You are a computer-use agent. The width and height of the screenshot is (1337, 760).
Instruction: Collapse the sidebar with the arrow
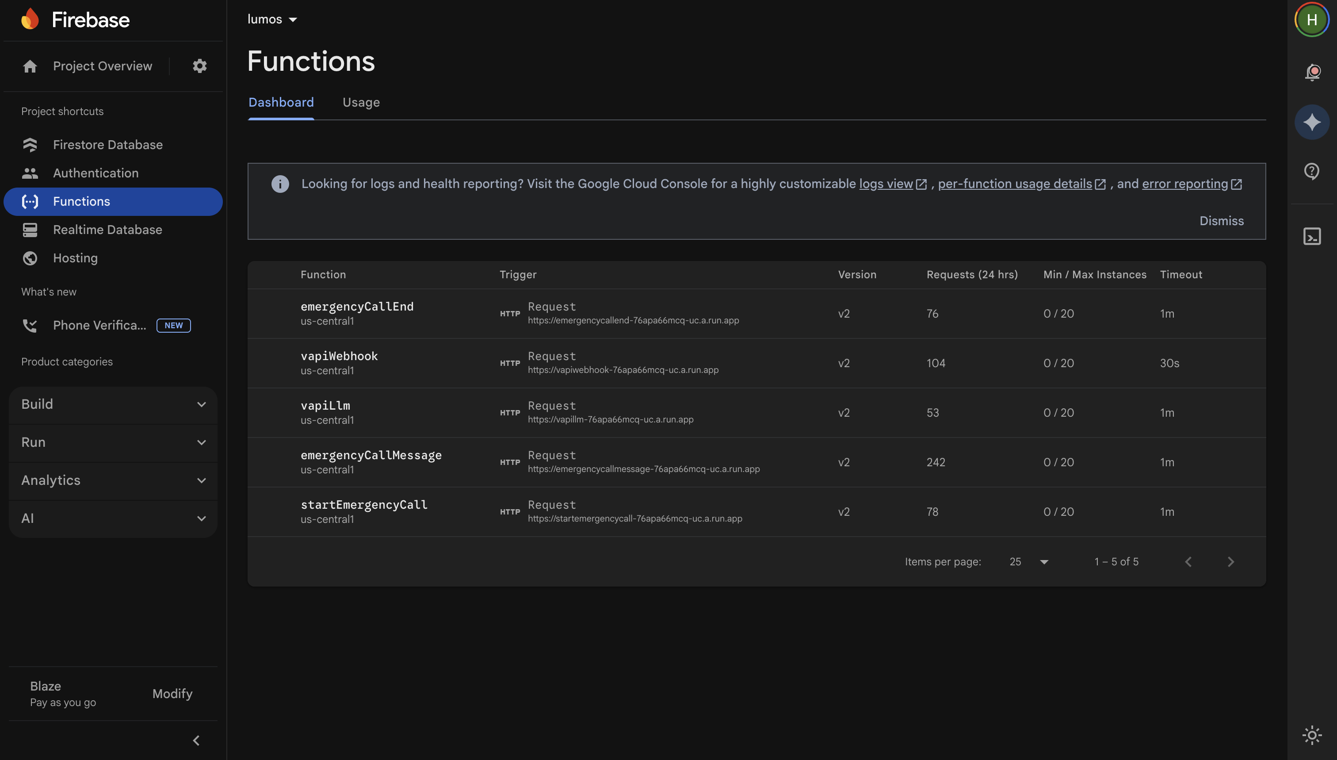click(196, 740)
